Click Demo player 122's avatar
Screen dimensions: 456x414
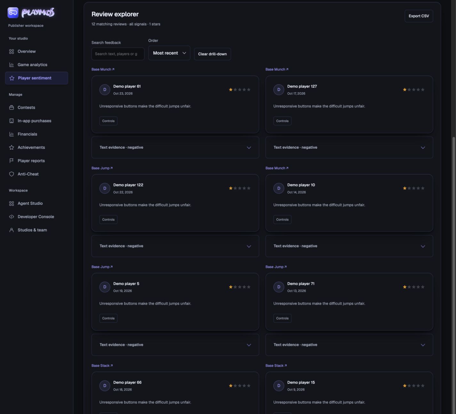pyautogui.click(x=105, y=188)
